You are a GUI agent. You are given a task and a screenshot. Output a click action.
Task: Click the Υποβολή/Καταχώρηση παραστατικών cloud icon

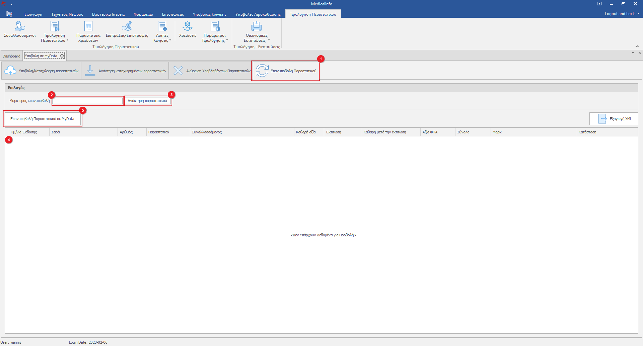coord(10,71)
